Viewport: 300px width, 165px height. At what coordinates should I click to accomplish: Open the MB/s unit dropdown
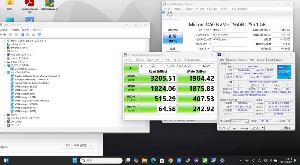click(208, 66)
